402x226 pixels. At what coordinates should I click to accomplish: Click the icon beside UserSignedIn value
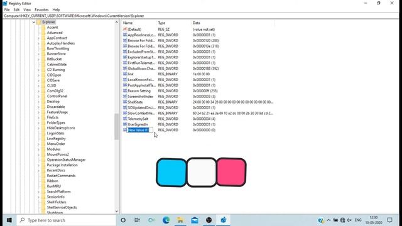[x=125, y=124]
